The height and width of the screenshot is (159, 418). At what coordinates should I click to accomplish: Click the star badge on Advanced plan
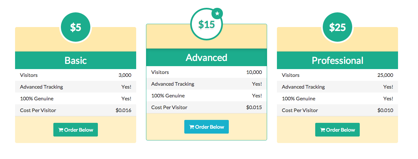pyautogui.click(x=217, y=13)
